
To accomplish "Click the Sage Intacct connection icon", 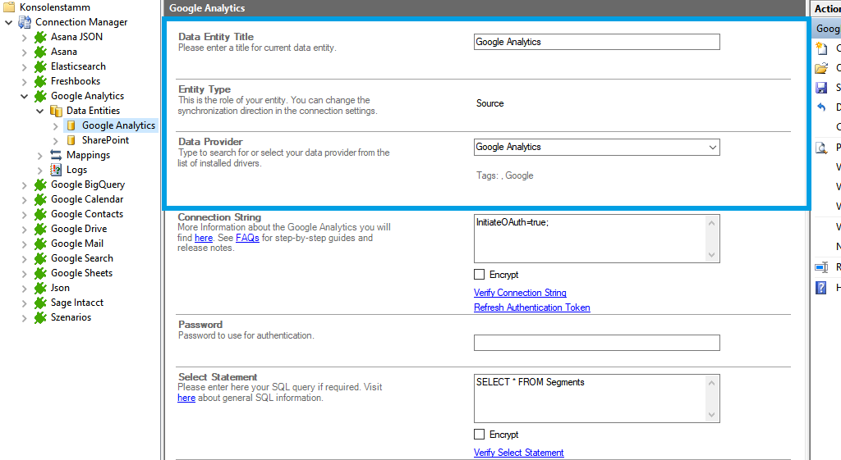I will pyautogui.click(x=40, y=303).
